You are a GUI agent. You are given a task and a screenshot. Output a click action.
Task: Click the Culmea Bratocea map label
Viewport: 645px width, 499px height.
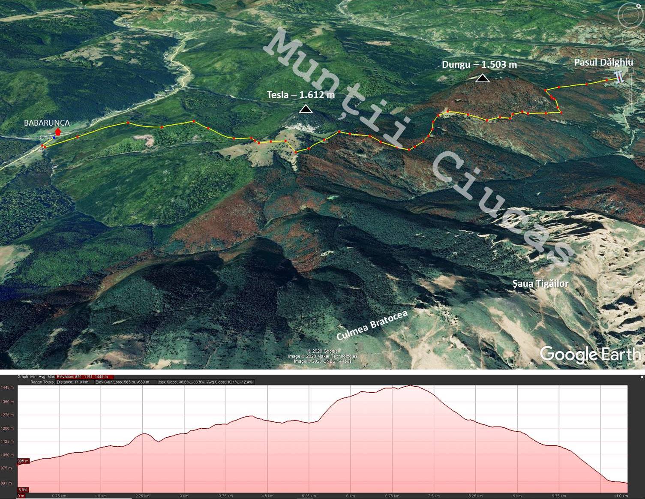[372, 325]
